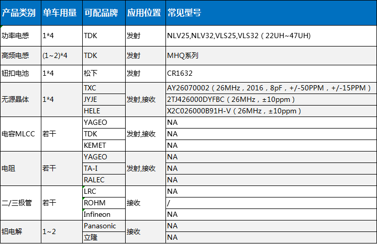Image resolution: width=377 pixels, height=244 pixels.
Task: Select the HELE brand cell
Action: click(104, 111)
